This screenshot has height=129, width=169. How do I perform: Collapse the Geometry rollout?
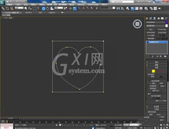(157, 109)
